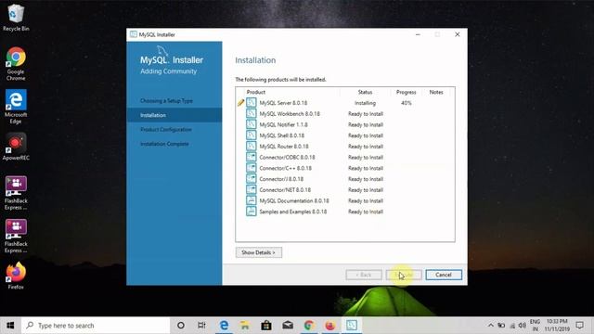Viewport: 594px width, 334px height.
Task: Select the Connector/NET 8.0.18 product icon
Action: tap(252, 189)
